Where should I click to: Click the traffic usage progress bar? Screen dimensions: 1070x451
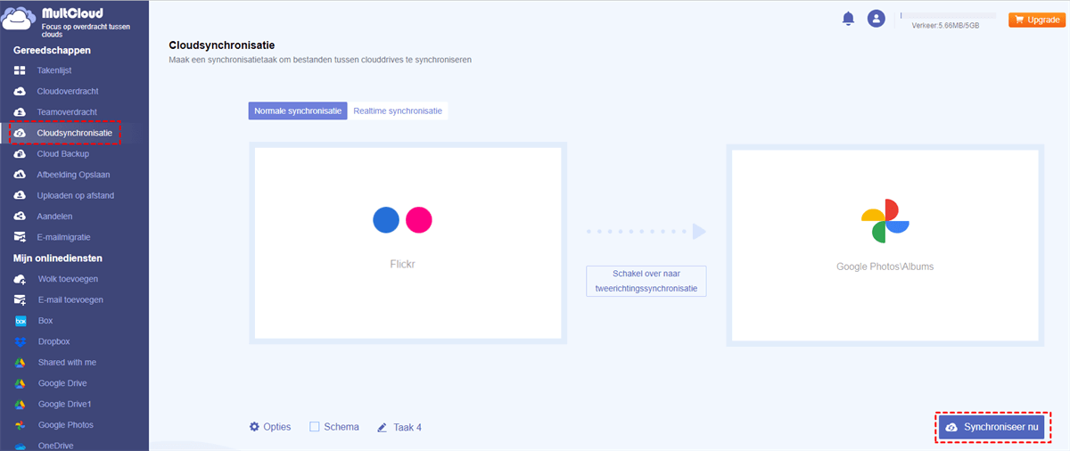point(948,15)
